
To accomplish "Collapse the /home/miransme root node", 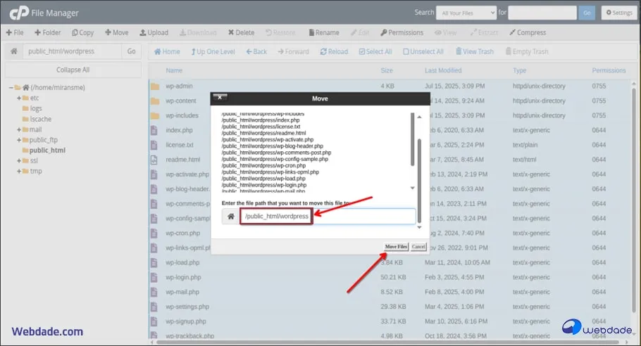I will pos(11,87).
